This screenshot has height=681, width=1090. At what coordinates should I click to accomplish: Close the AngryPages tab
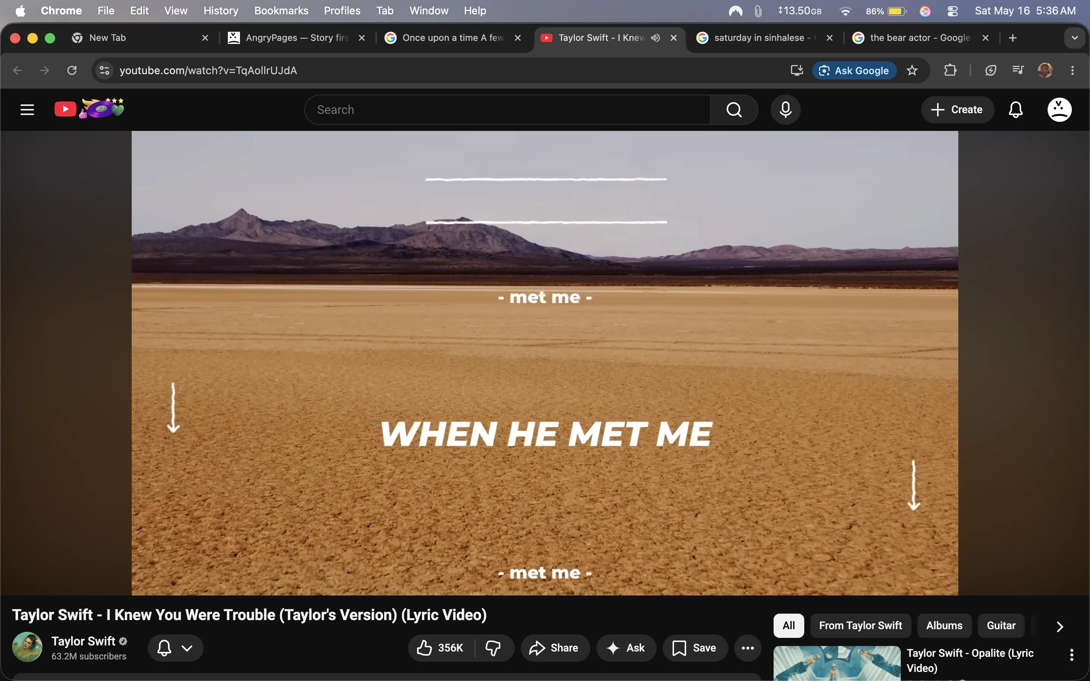click(x=362, y=38)
